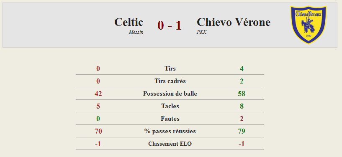Click Celtic's tackles value 5
Image resolution: width=342 pixels, height=157 pixels.
coord(98,106)
